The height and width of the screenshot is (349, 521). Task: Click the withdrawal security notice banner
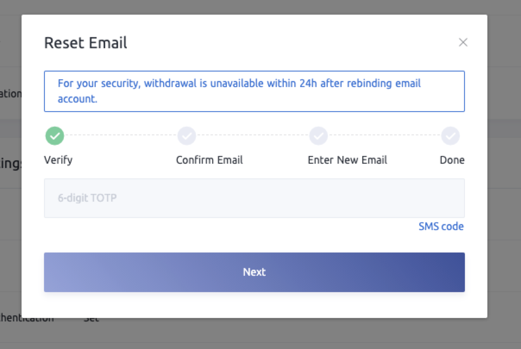(x=254, y=91)
